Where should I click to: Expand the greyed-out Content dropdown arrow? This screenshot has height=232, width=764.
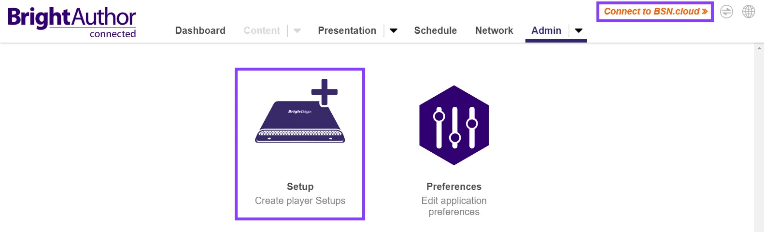point(297,30)
